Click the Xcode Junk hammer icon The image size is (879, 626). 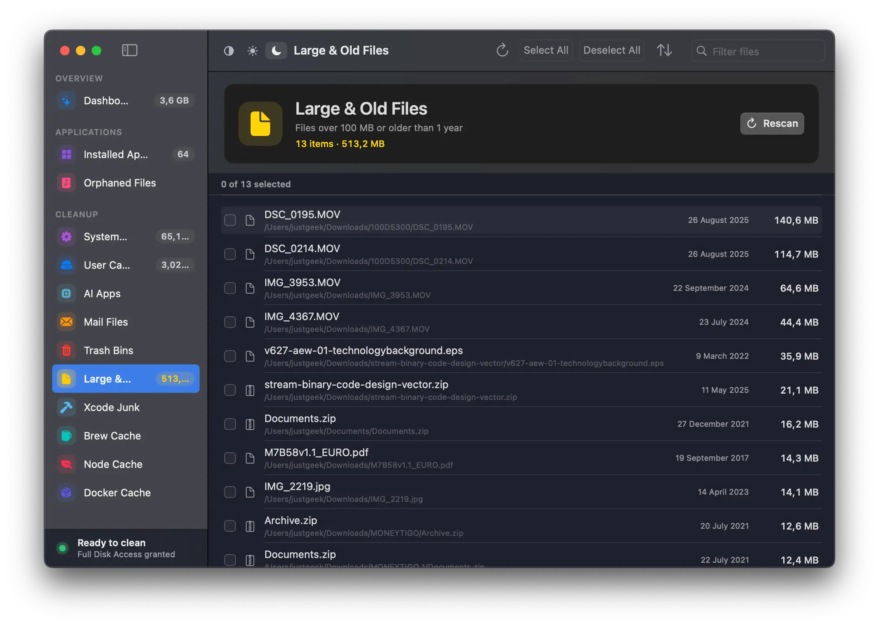pyautogui.click(x=66, y=407)
